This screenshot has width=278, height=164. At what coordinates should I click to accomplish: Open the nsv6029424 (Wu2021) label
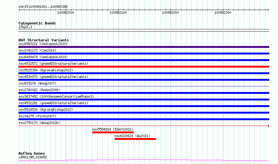tap(132, 136)
